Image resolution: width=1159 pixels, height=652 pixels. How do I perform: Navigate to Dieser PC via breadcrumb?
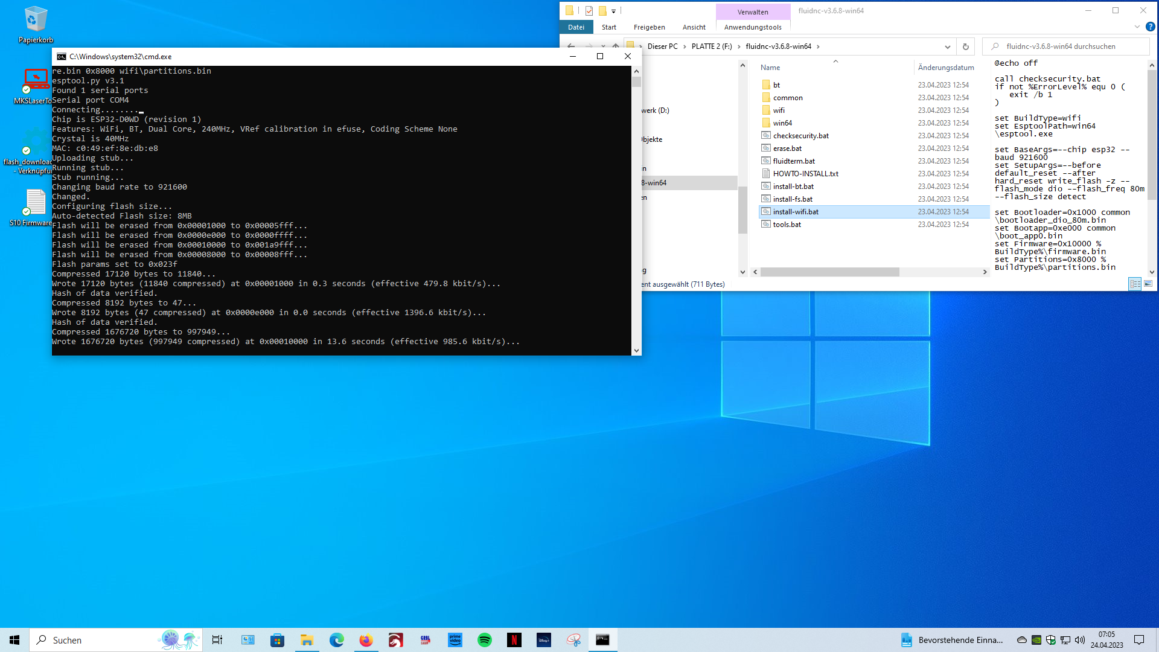point(662,46)
